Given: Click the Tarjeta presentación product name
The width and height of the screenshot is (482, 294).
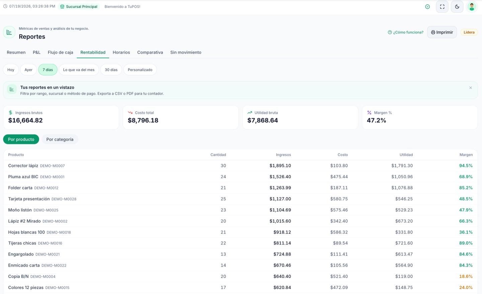Looking at the screenshot, I should pyautogui.click(x=29, y=199).
